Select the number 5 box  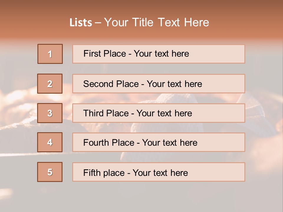tap(50, 172)
